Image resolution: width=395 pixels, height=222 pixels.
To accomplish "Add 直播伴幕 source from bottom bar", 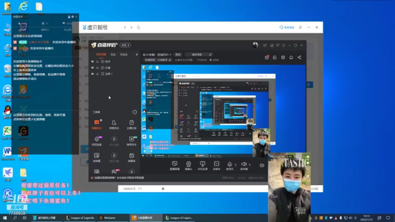I will pos(175,166).
